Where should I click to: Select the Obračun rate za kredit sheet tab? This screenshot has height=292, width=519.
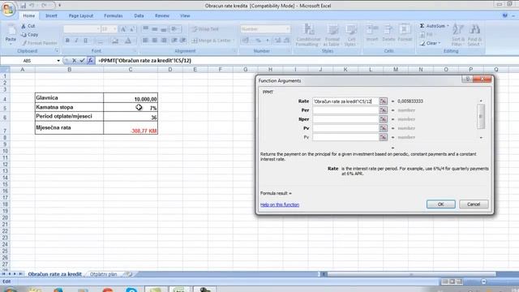point(54,274)
